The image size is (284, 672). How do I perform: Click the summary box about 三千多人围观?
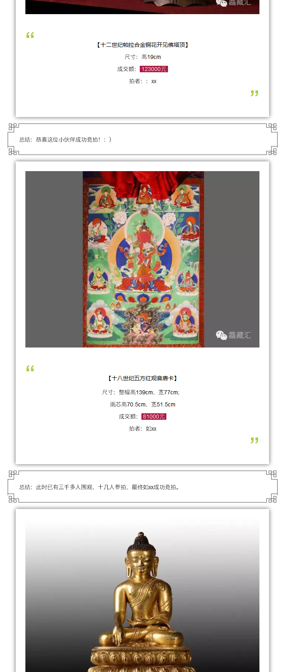pos(143,487)
